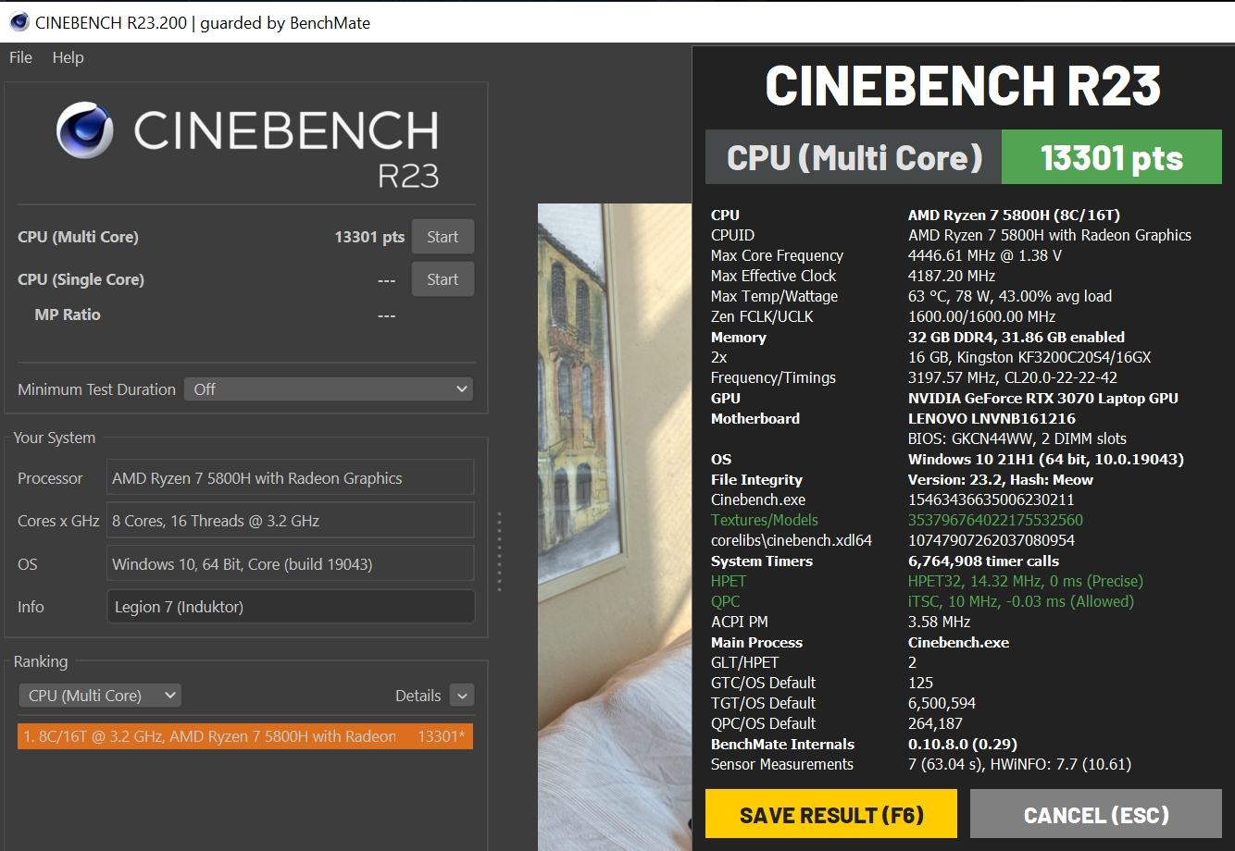Click the Frequency/Timings value 3197.57 MHz
This screenshot has width=1235, height=851.
pos(1013,377)
